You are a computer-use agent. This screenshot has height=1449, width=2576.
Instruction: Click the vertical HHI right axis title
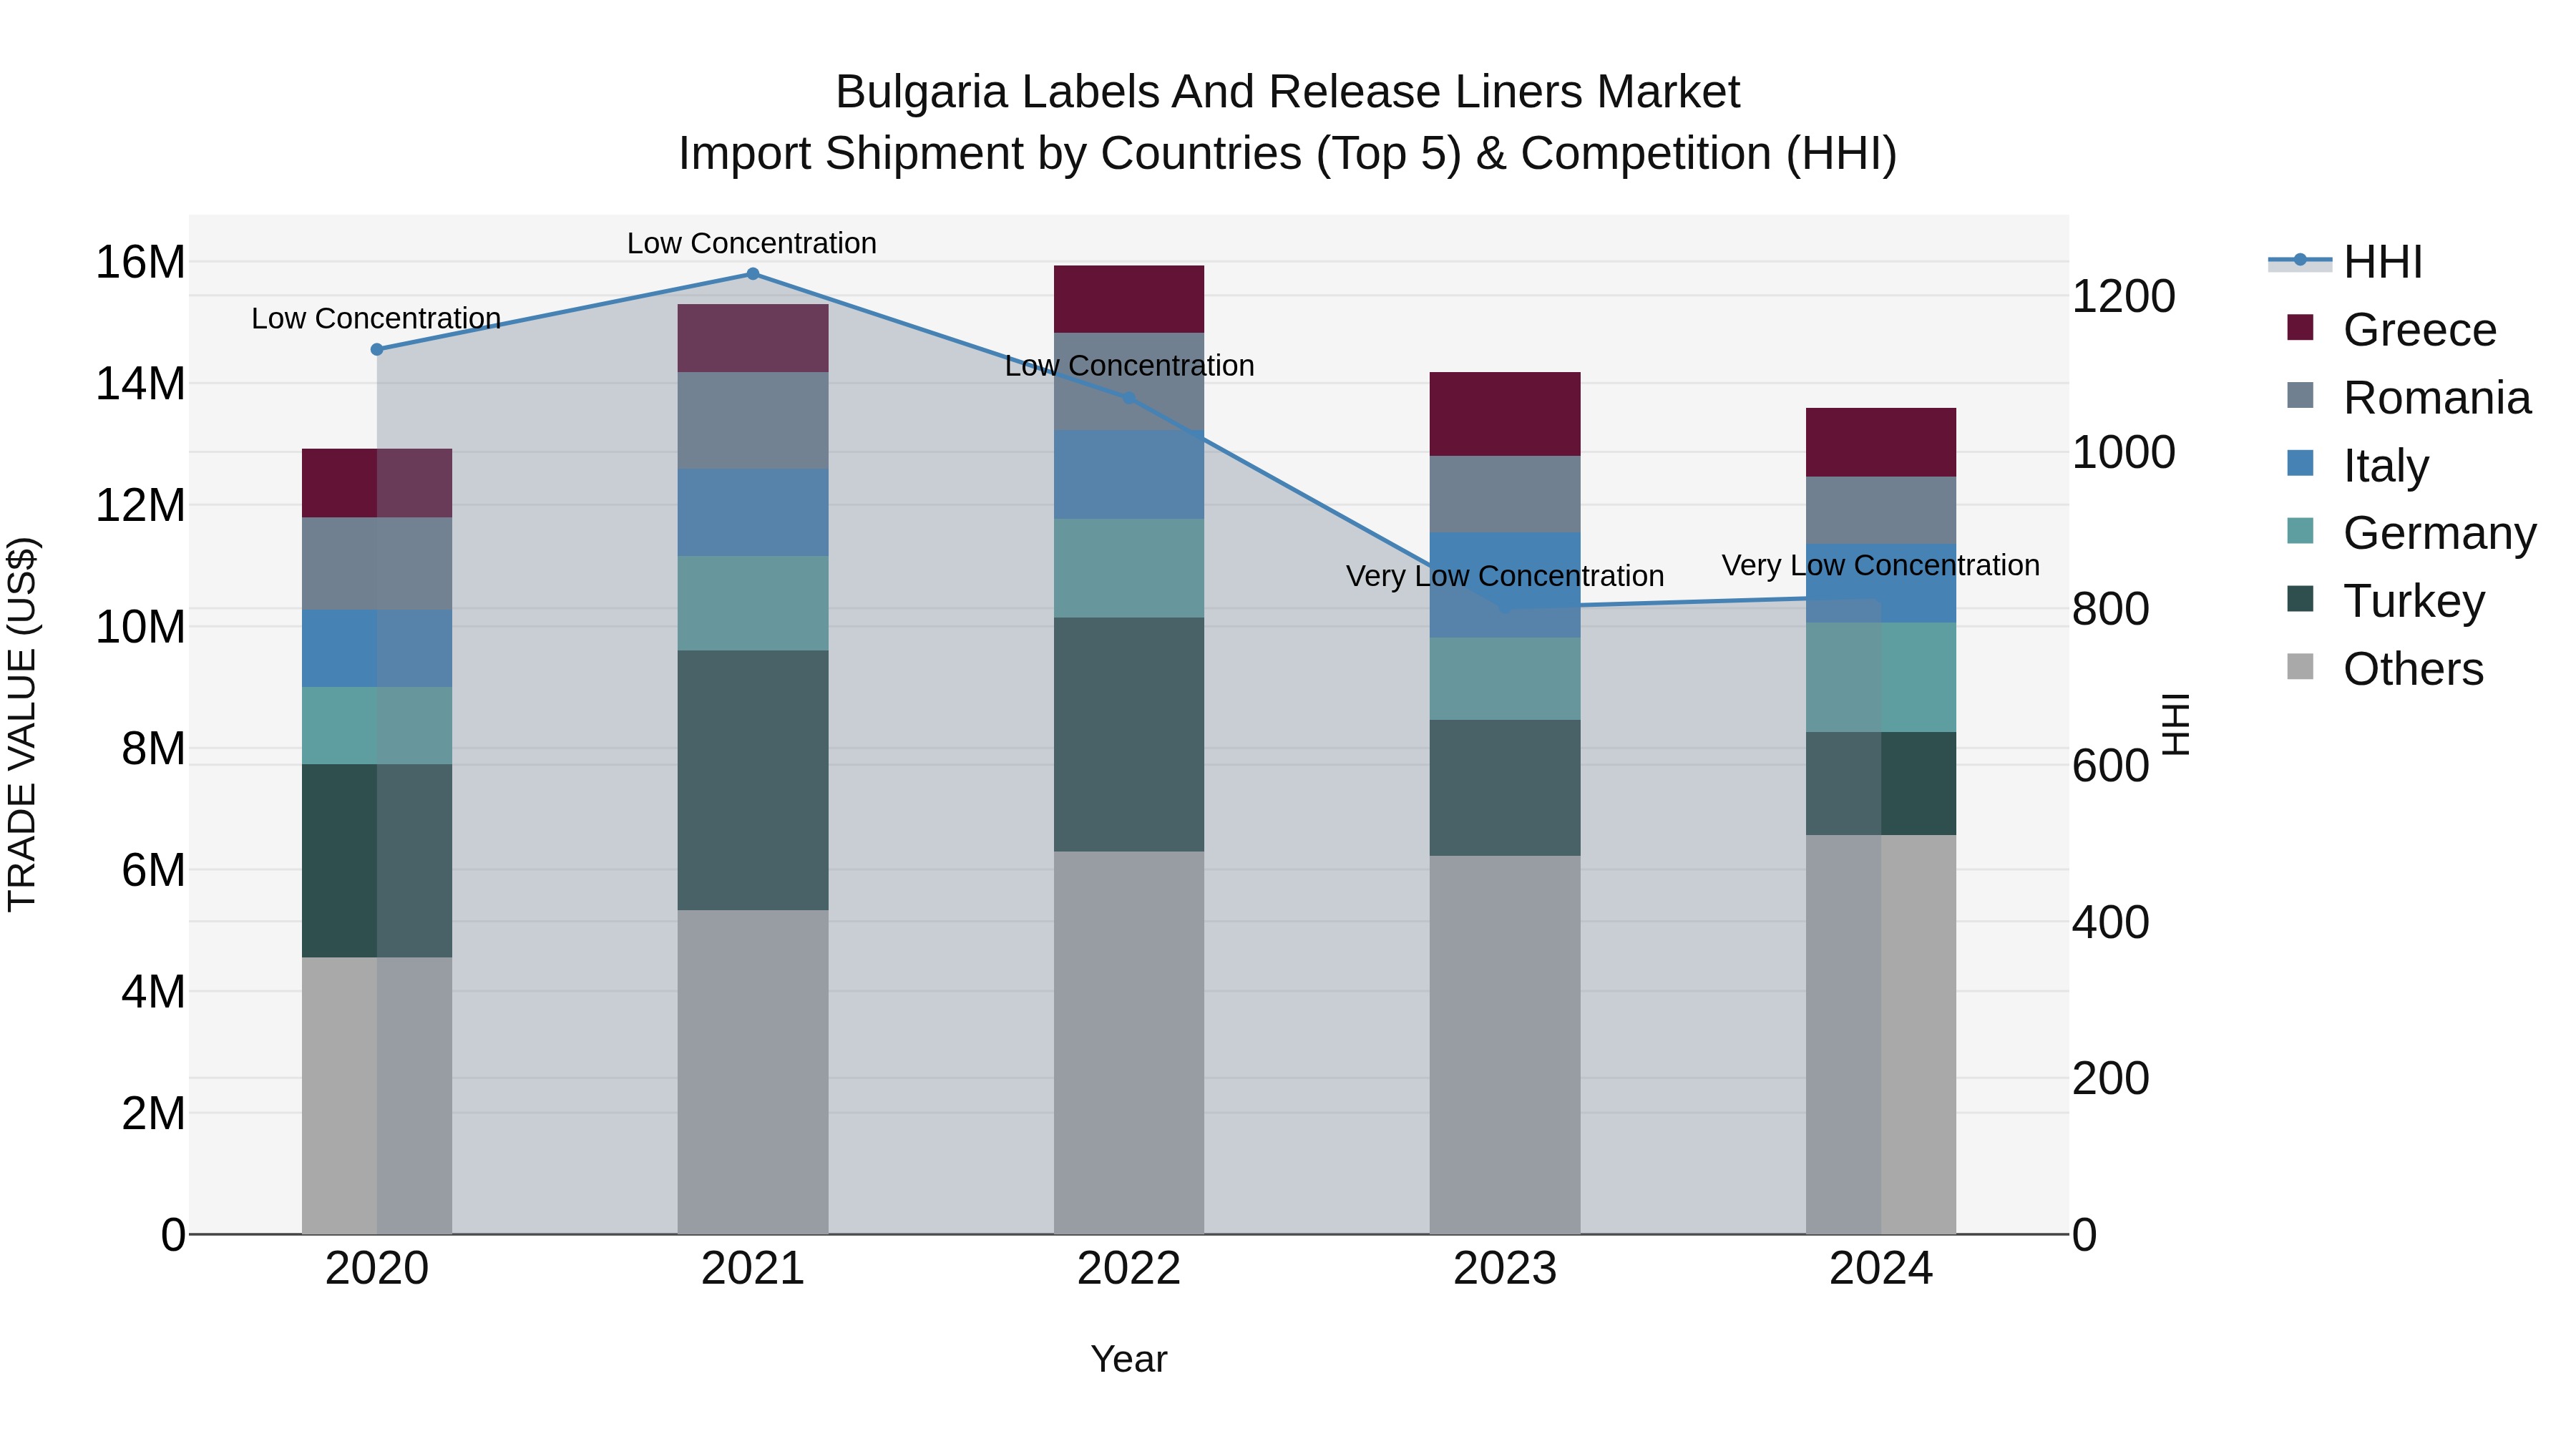(x=2176, y=724)
